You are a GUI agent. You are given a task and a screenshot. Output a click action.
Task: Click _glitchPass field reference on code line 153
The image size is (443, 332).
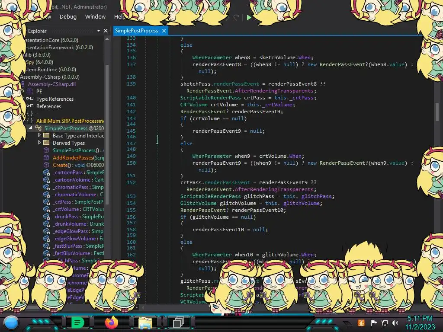coord(315,196)
